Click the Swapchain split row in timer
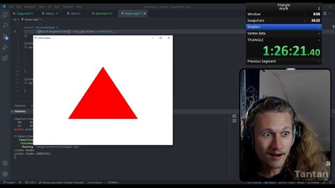Screen dimensions: 335x188 (284, 20)
